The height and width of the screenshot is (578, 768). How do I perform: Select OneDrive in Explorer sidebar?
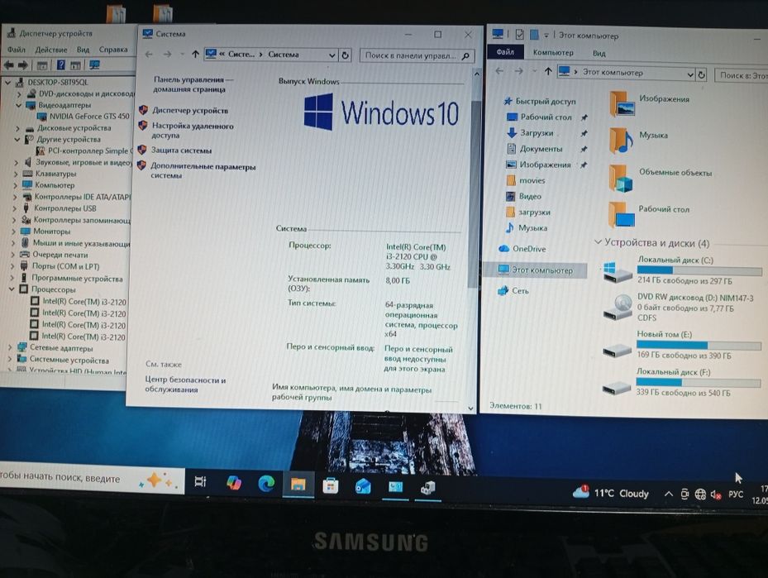(522, 249)
